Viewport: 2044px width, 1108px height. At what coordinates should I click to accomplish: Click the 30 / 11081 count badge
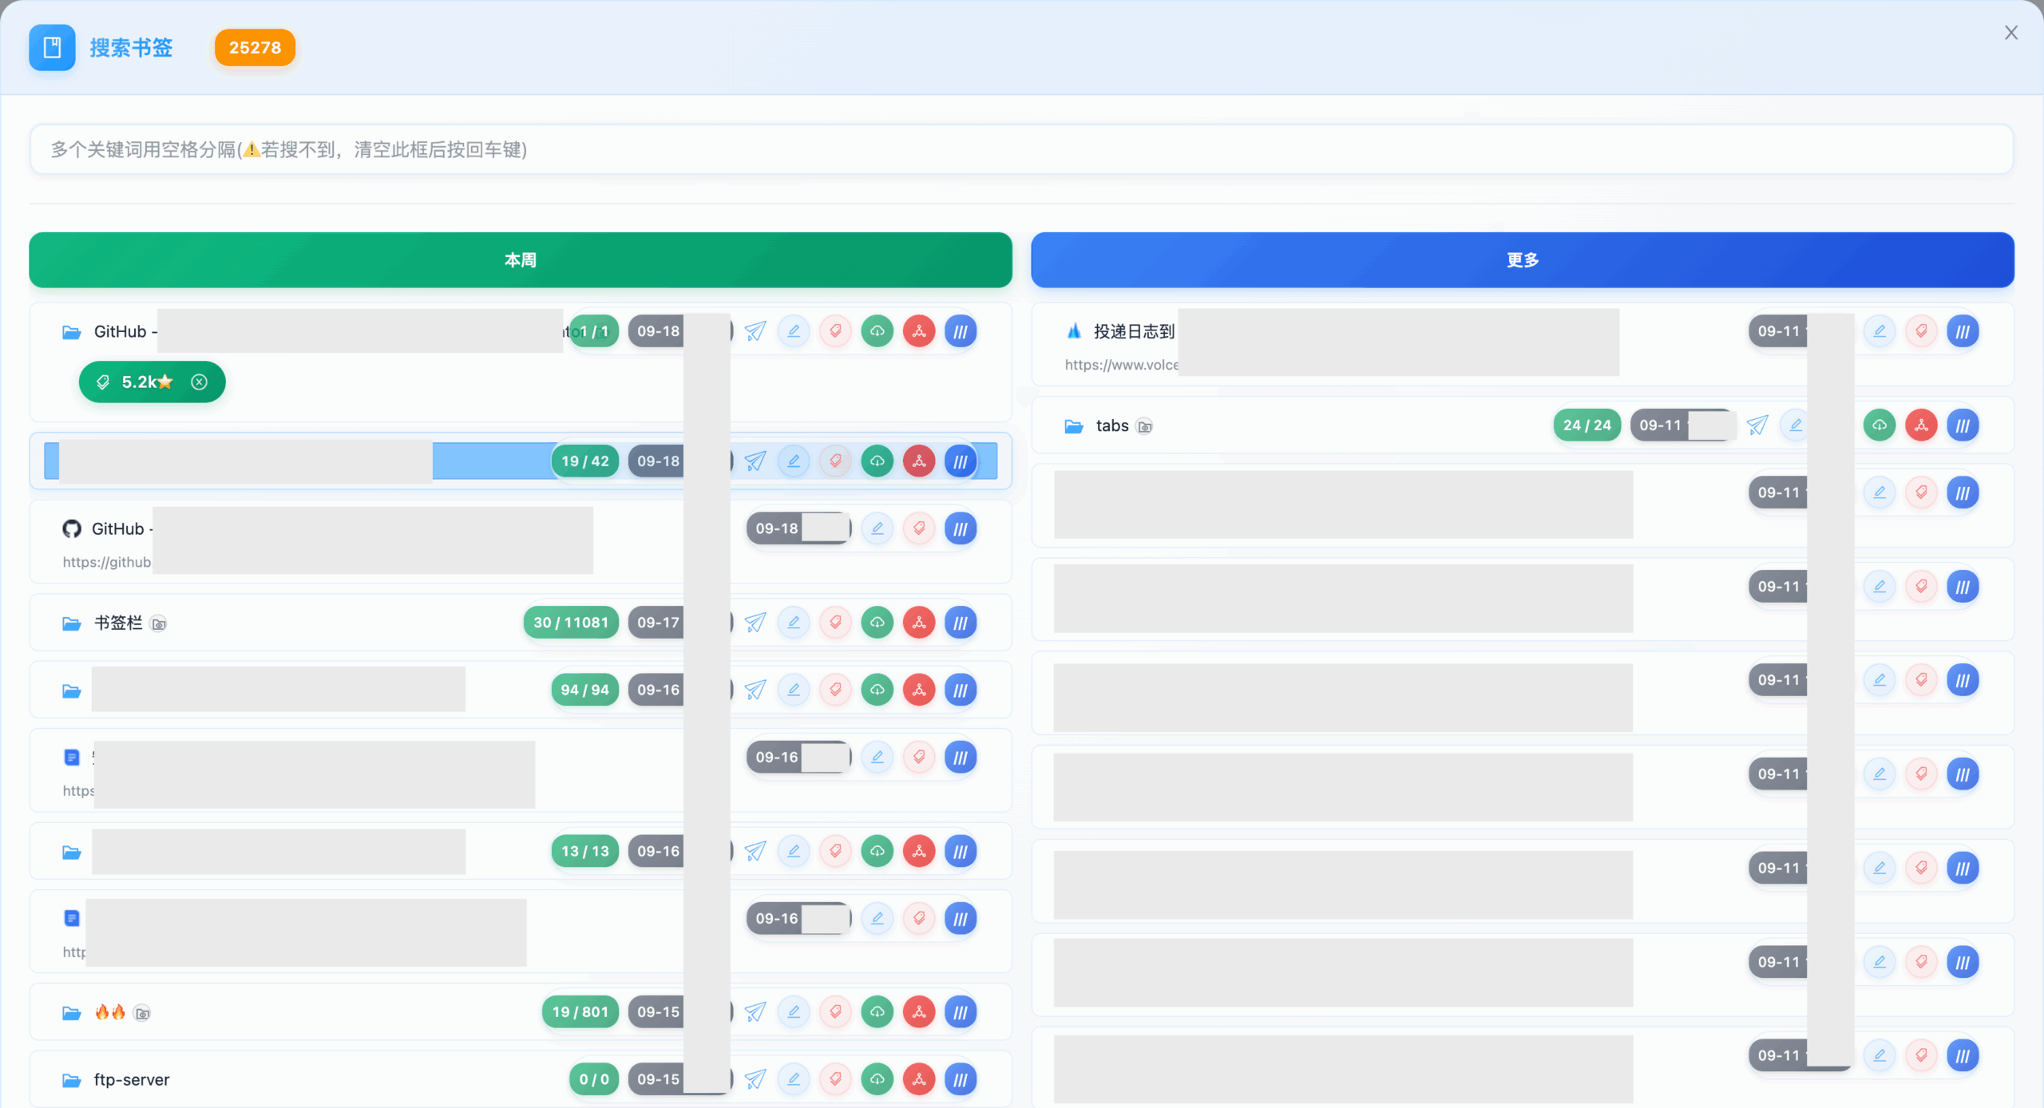click(x=570, y=623)
